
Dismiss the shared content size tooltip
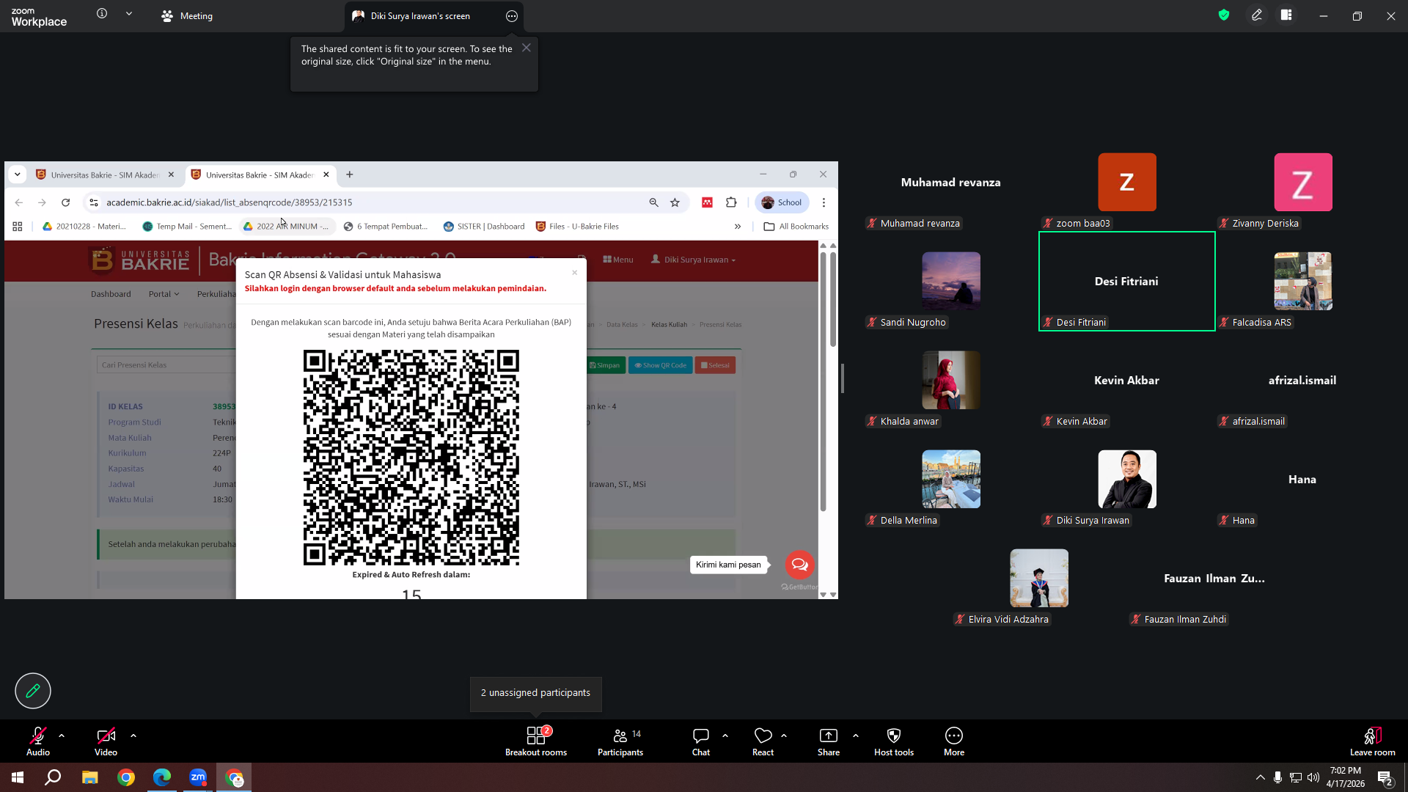click(x=527, y=48)
